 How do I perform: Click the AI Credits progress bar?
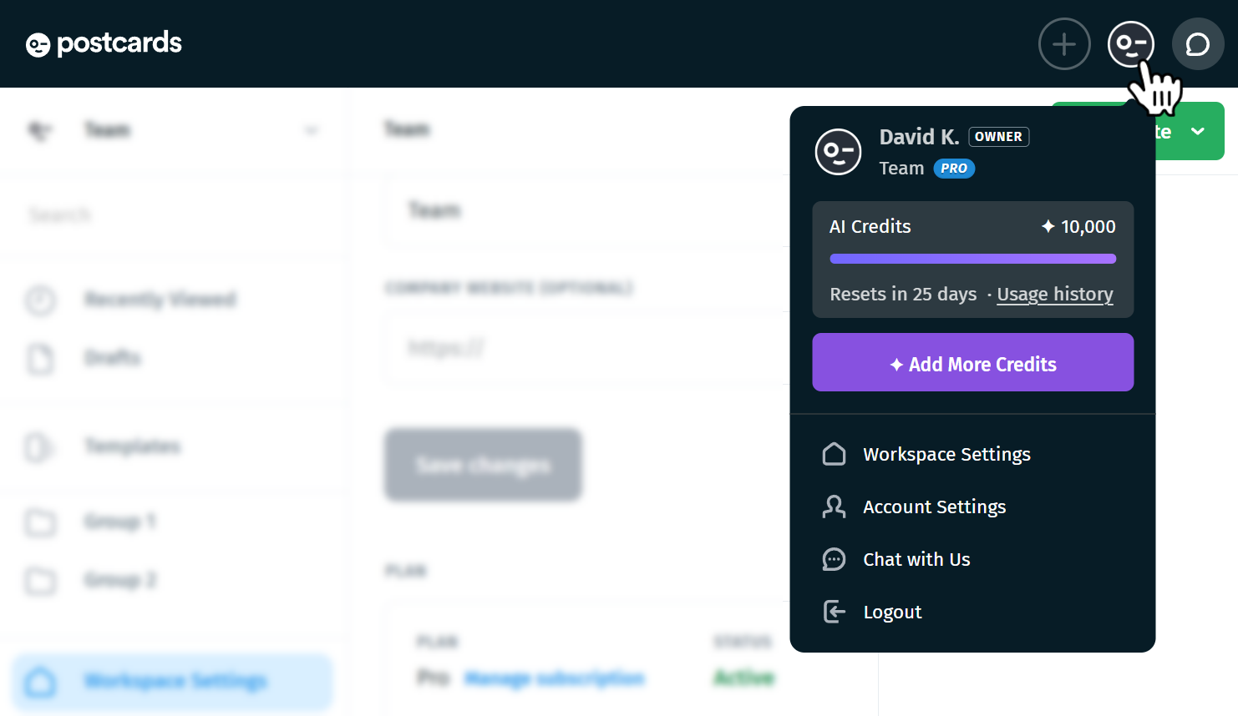click(973, 259)
